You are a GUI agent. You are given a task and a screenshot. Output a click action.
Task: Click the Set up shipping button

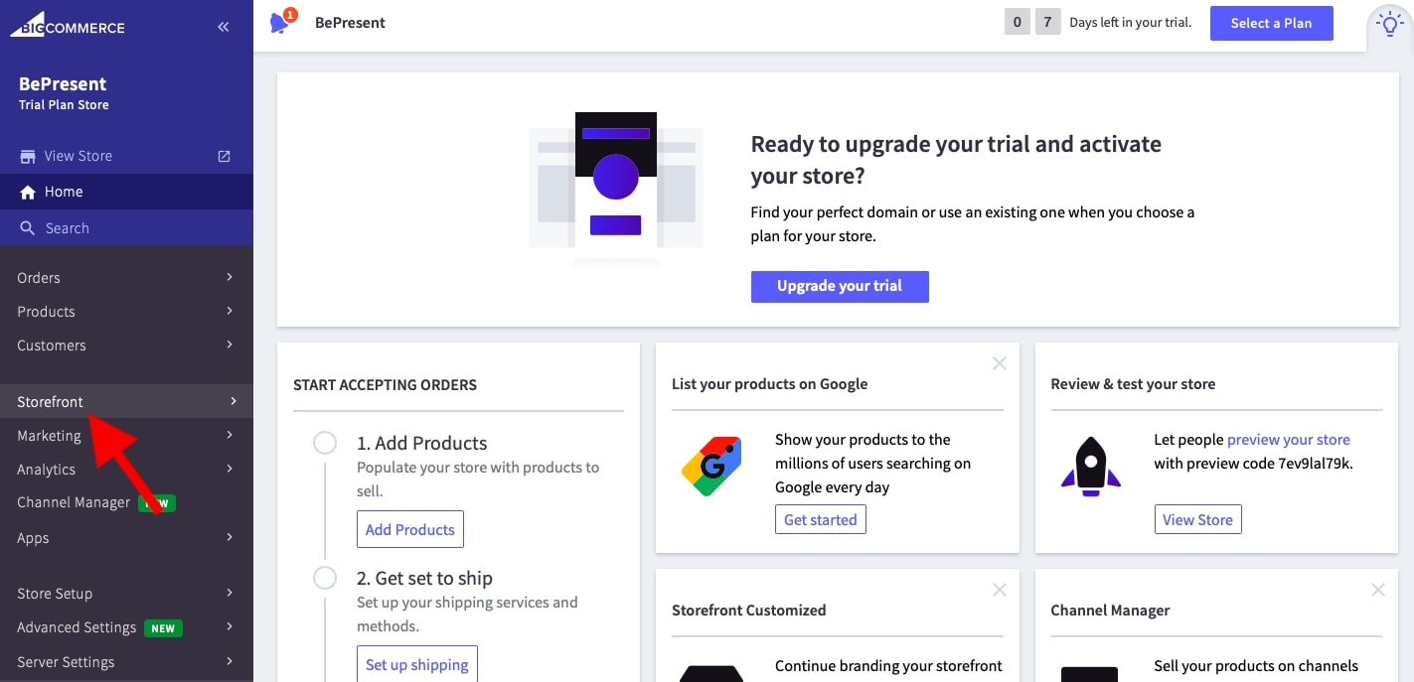416,664
